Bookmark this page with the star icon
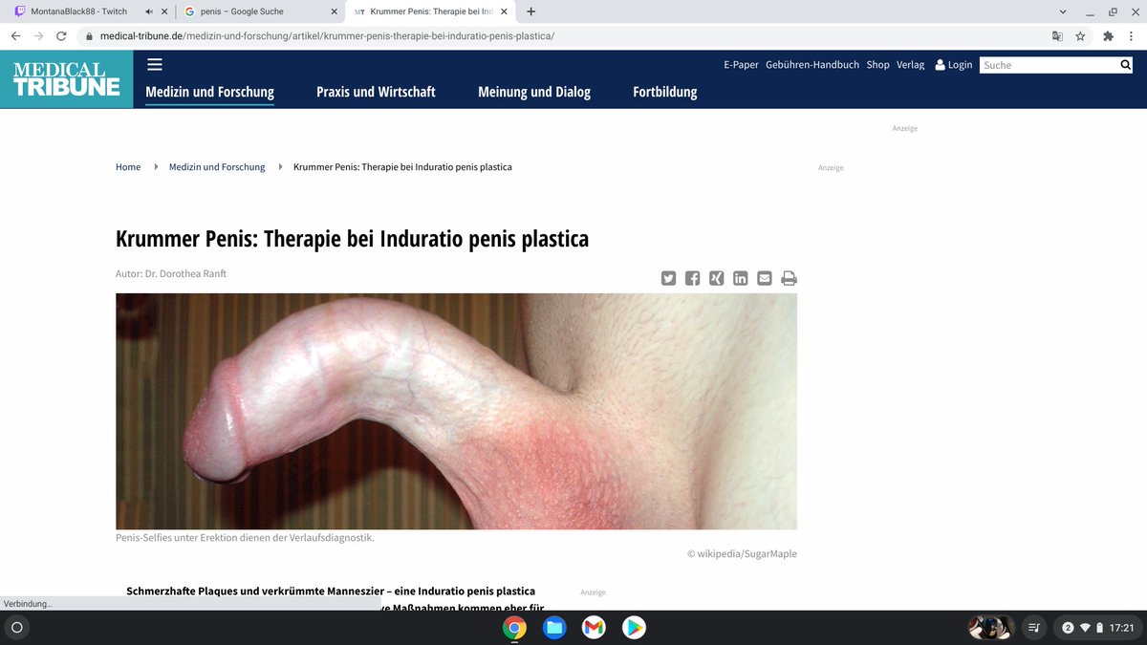The height and width of the screenshot is (645, 1147). (x=1080, y=36)
